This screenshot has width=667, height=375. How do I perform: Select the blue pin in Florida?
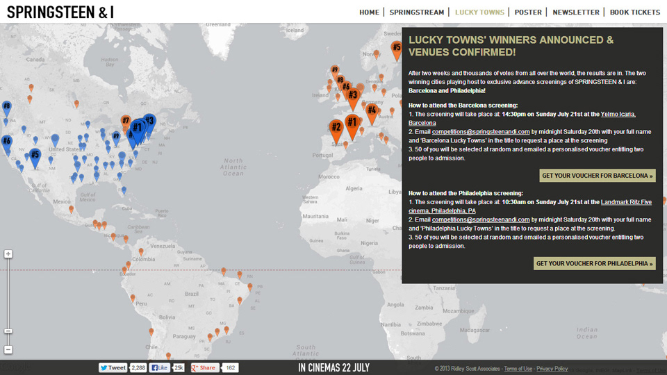(x=124, y=190)
